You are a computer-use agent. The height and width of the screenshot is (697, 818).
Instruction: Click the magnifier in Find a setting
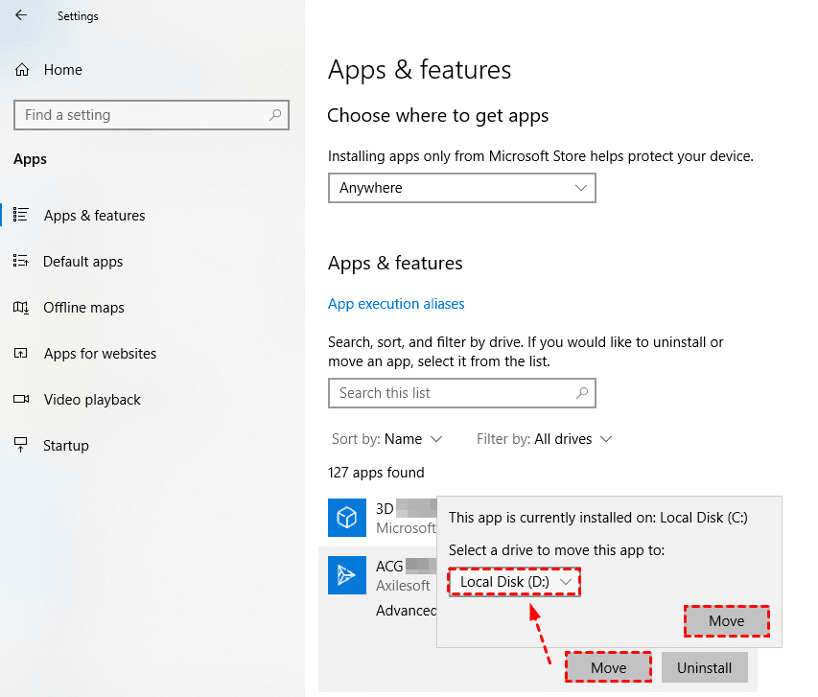275,115
